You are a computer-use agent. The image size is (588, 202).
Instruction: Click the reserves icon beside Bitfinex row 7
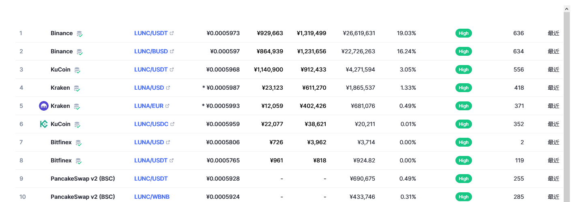click(x=79, y=143)
